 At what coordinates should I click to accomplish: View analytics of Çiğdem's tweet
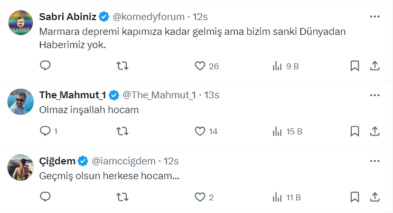(277, 197)
